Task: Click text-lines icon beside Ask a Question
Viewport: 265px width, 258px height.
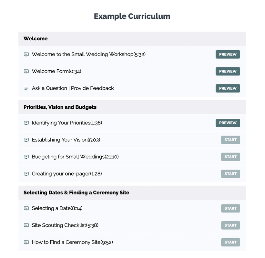Action: [26, 88]
